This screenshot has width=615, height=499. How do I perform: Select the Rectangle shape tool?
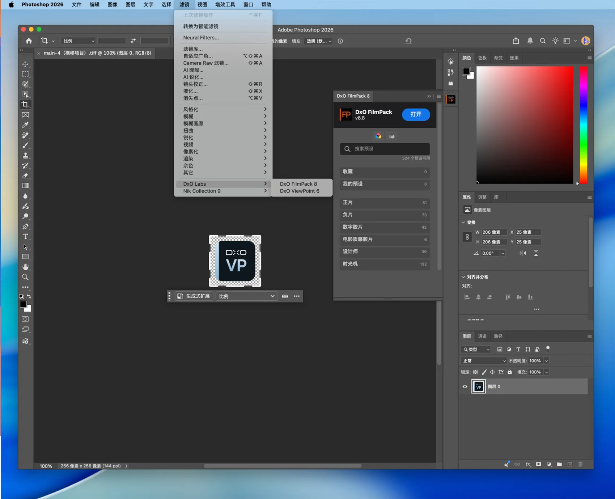coord(25,257)
